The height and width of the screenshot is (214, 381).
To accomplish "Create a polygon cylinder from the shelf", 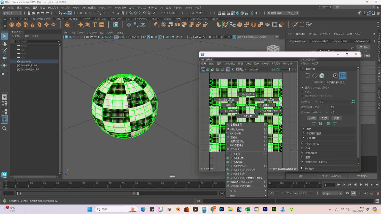I will click(26, 25).
